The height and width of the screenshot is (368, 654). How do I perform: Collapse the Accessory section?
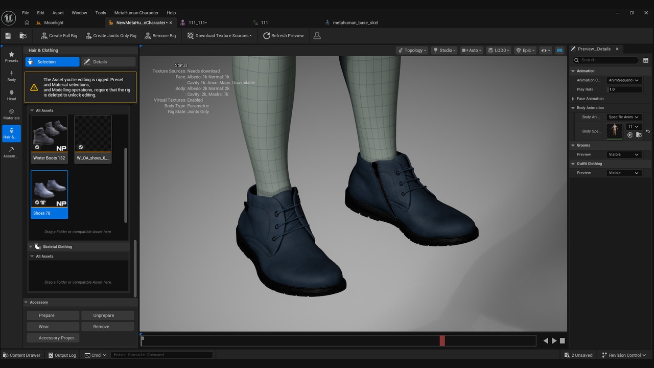point(26,302)
